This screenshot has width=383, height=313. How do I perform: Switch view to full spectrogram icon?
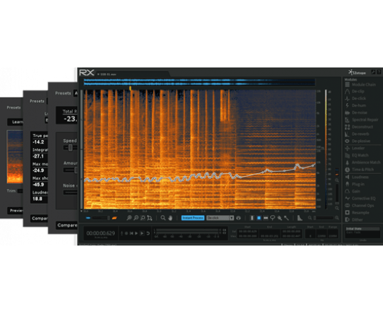point(114,218)
